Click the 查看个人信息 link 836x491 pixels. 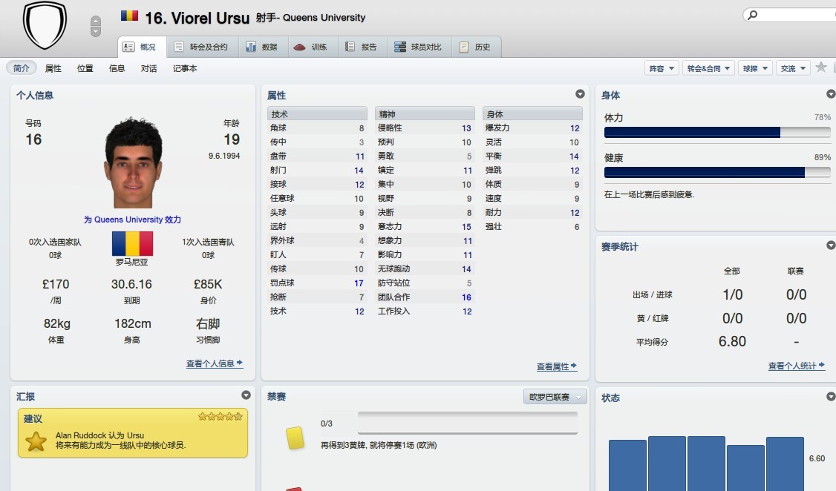214,363
